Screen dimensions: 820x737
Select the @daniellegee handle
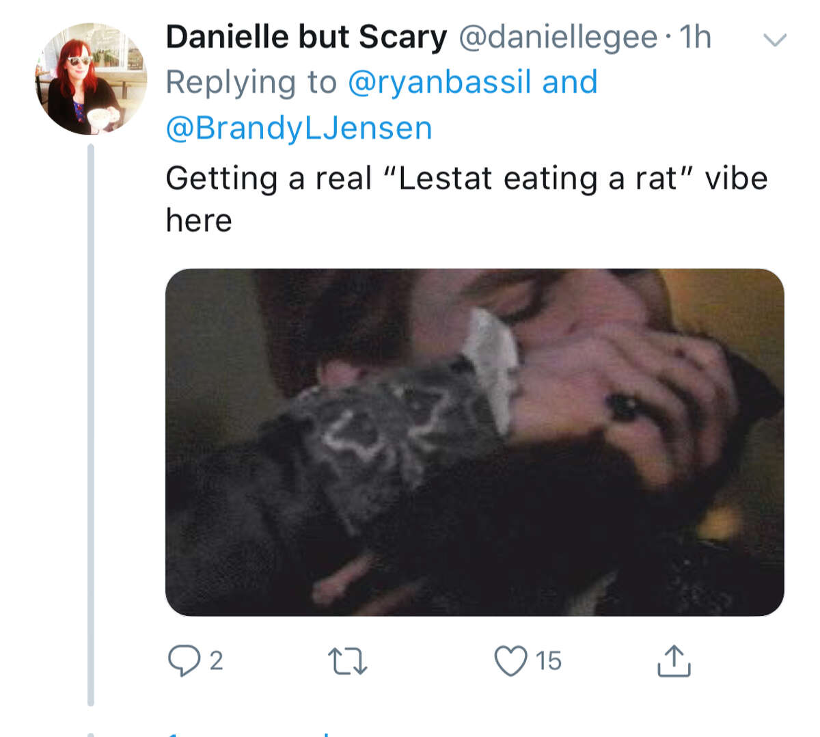[x=558, y=37]
